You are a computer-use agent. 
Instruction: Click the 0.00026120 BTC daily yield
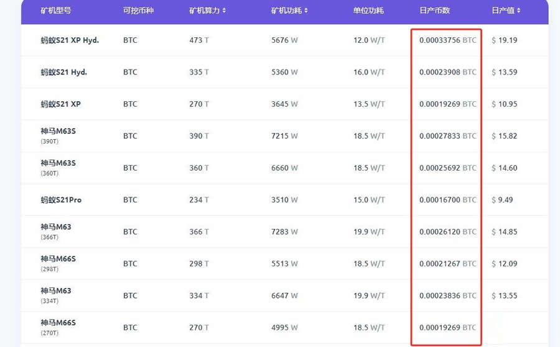[448, 232]
